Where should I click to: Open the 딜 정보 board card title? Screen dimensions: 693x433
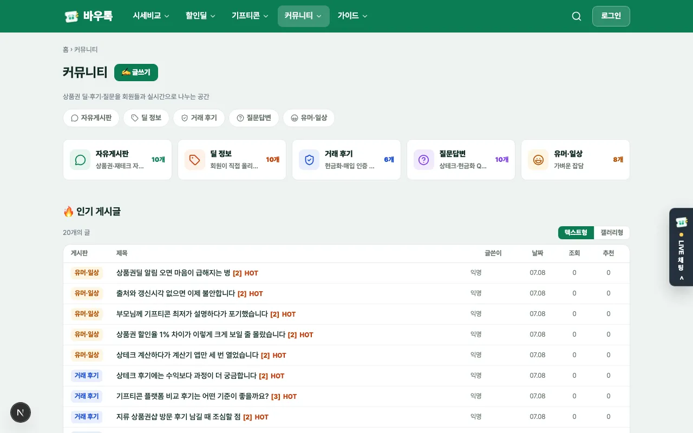[221, 154]
